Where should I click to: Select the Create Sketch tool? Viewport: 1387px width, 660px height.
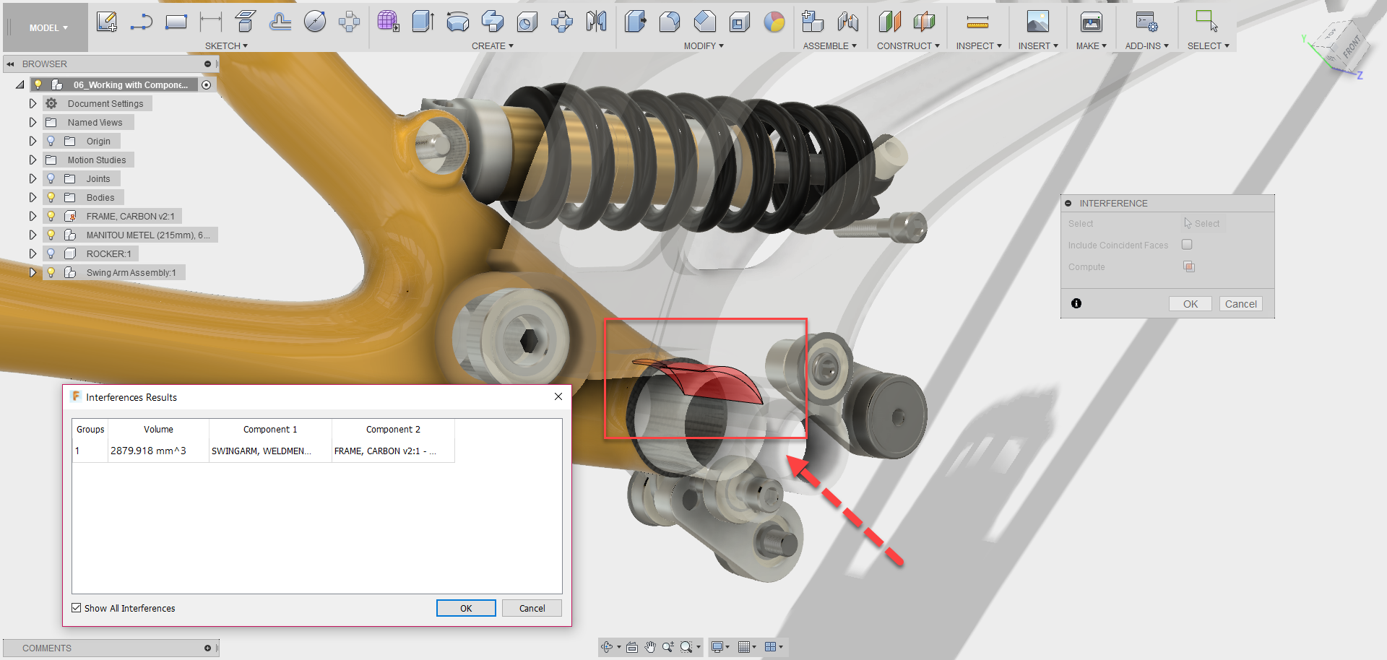pos(107,22)
